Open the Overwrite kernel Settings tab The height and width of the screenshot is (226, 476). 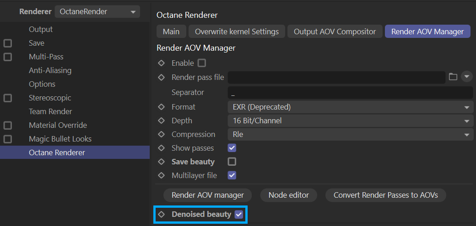237,32
